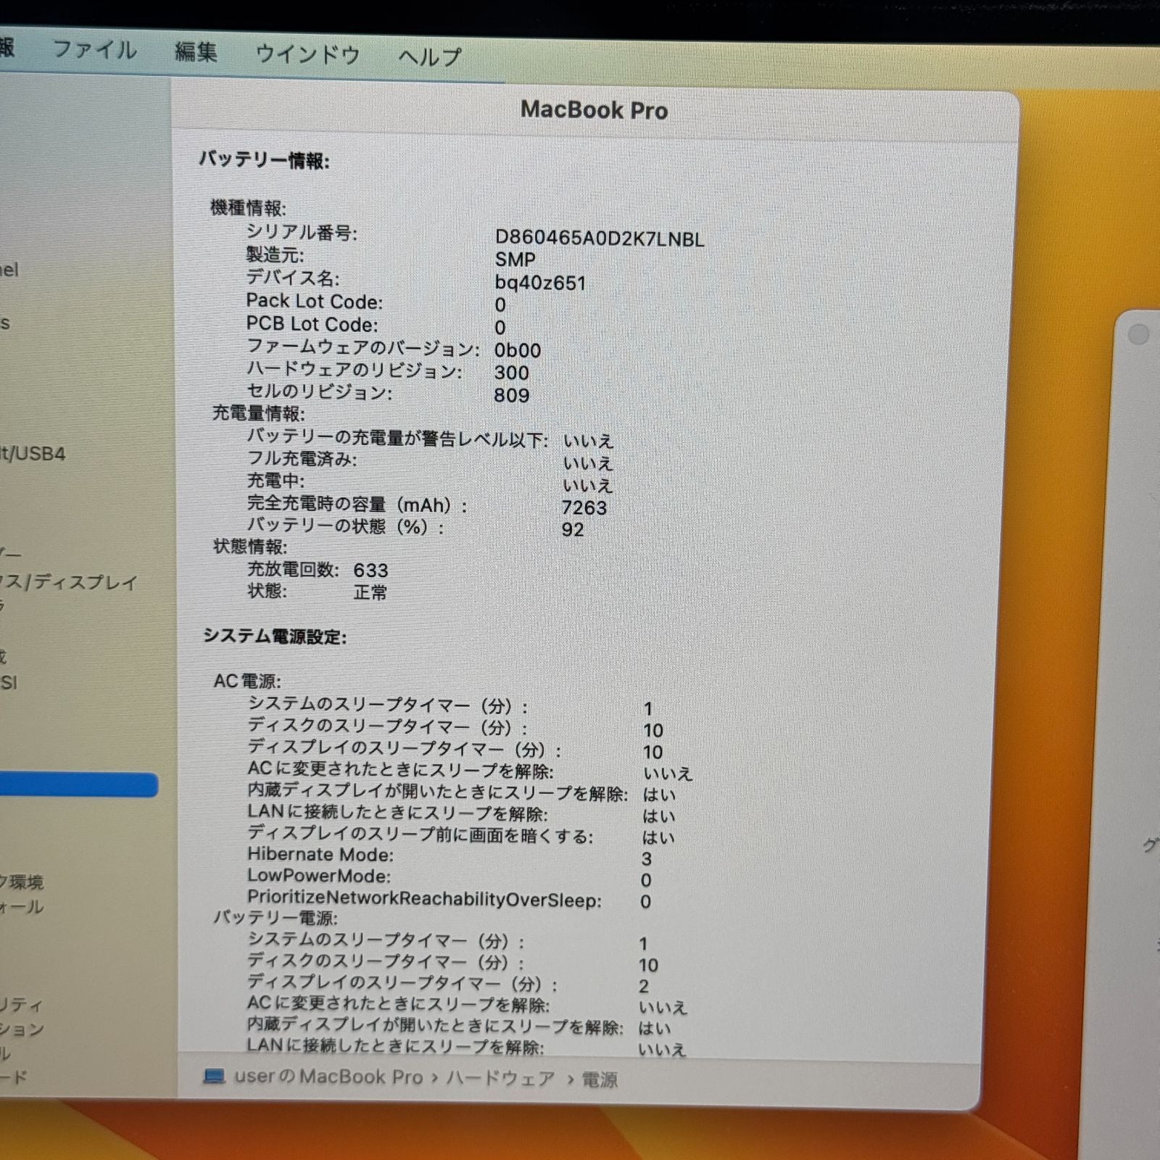Open the ヘルプ menu
This screenshot has width=1160, height=1160.
[429, 57]
